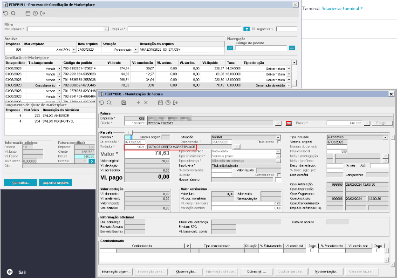Open Tipo faturamento Venda a prazo dropdown
This screenshot has width=397, height=278.
point(278,156)
